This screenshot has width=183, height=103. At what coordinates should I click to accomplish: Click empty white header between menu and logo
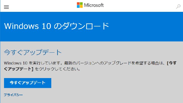point(42,6)
